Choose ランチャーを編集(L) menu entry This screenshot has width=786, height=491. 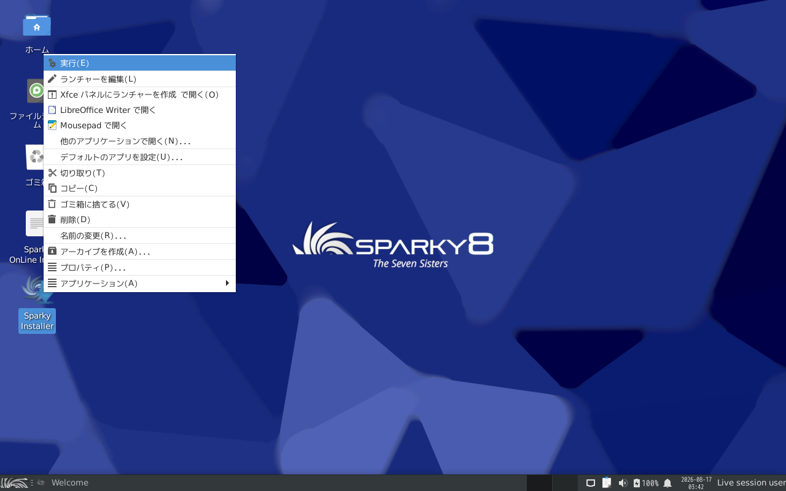point(139,79)
